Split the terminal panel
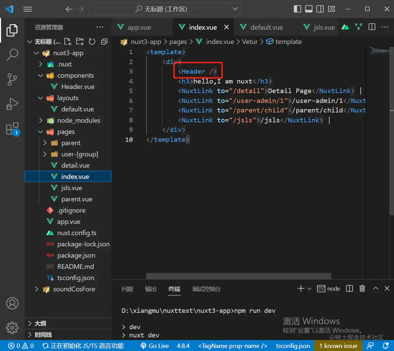Screen dimensions: 394x351 [349, 288]
